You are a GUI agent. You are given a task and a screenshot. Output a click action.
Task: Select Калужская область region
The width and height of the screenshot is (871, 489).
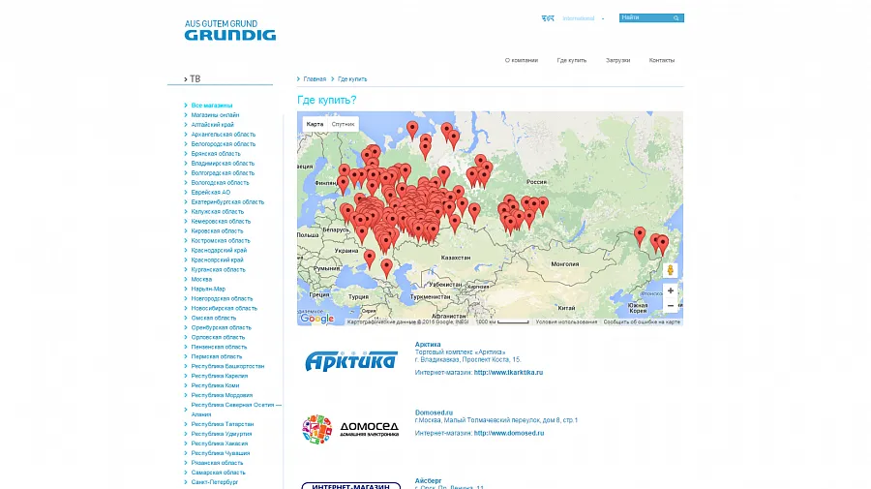(x=217, y=212)
